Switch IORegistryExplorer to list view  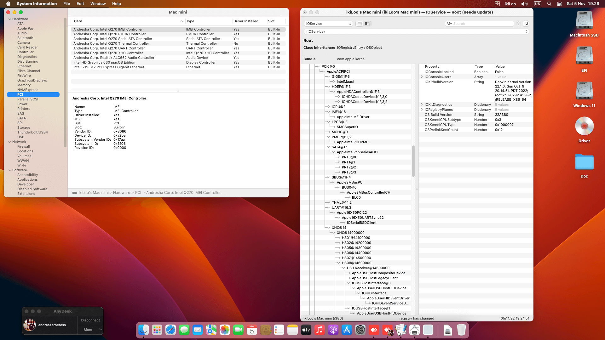(360, 24)
